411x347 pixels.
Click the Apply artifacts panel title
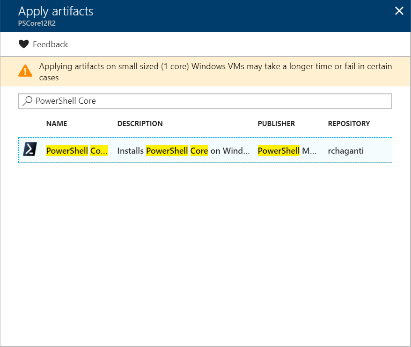56,11
